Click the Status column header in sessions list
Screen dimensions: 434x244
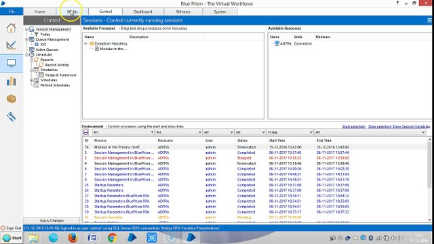(242, 140)
